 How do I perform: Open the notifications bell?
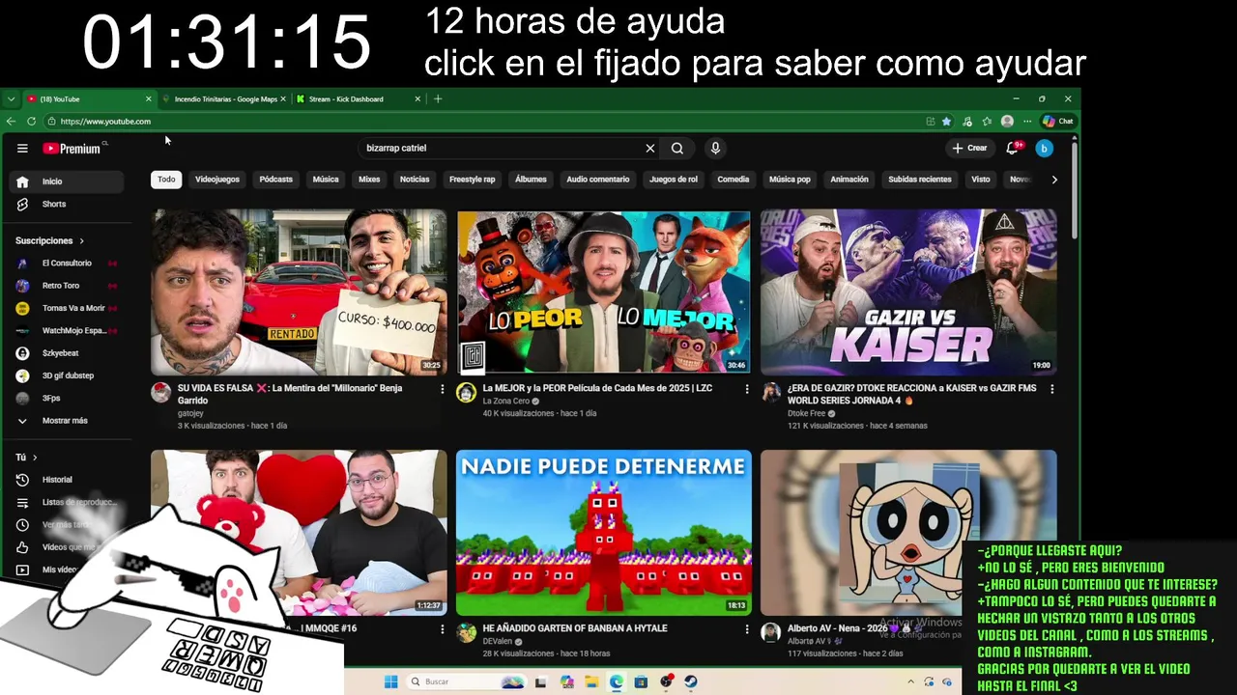[1013, 148]
